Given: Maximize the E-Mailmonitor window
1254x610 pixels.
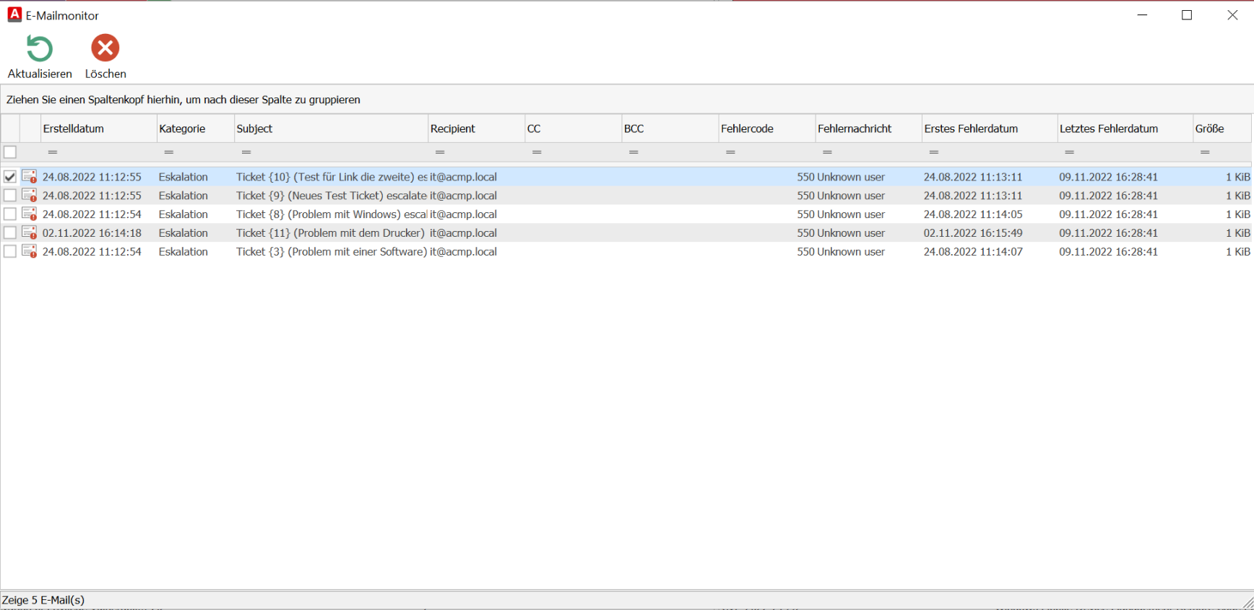Looking at the screenshot, I should (x=1187, y=15).
